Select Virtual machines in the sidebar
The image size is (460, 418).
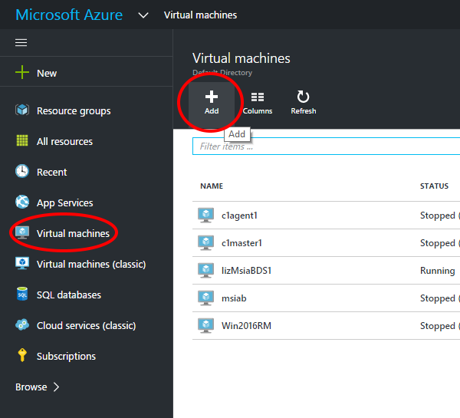point(73,233)
